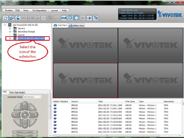184x138 pixels.
Task: Move PTZ diagonally up-left
Action: 18,108
